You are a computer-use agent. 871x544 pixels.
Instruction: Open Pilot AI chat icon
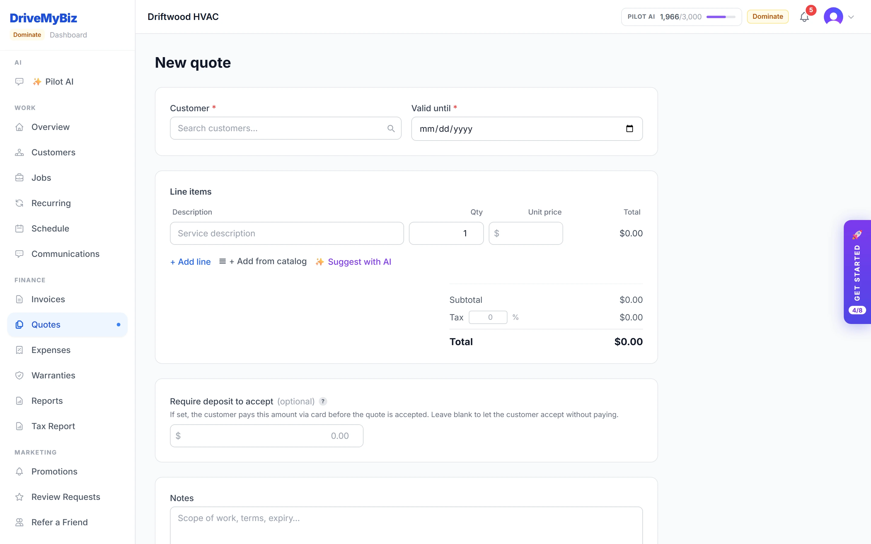pos(19,82)
